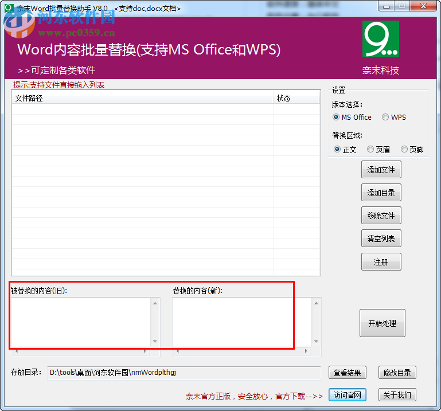Image resolution: width=441 pixels, height=411 pixels.
Task: Click the 添加目录 button
Action: click(x=381, y=193)
